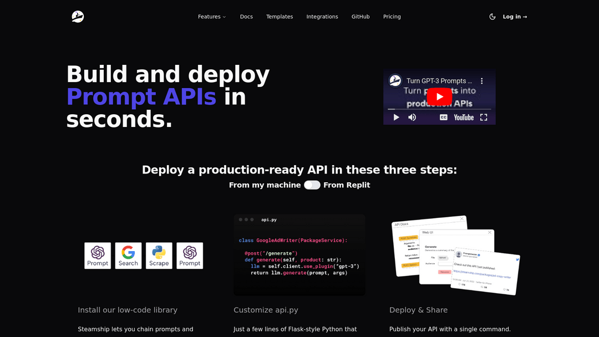
Task: Click the video progress bar
Action: click(439, 109)
